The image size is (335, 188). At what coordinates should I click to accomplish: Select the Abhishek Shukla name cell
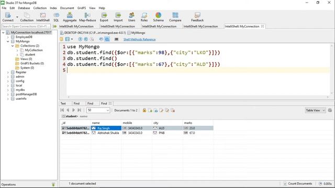pyautogui.click(x=106, y=133)
